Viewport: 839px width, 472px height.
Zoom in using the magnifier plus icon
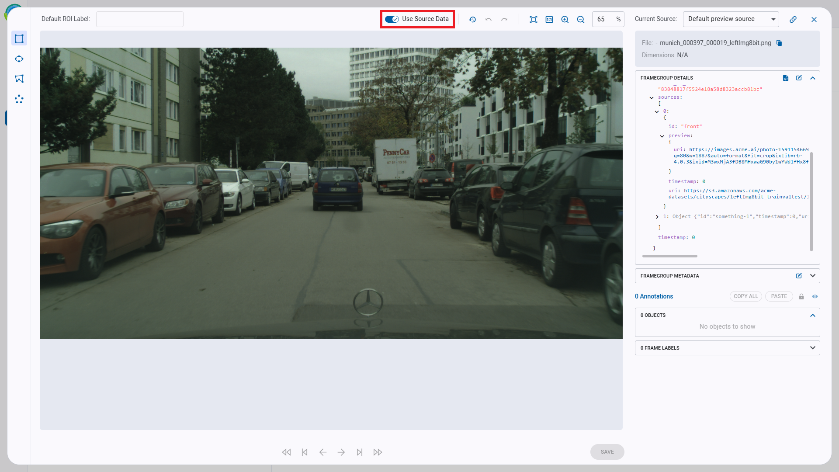(565, 19)
